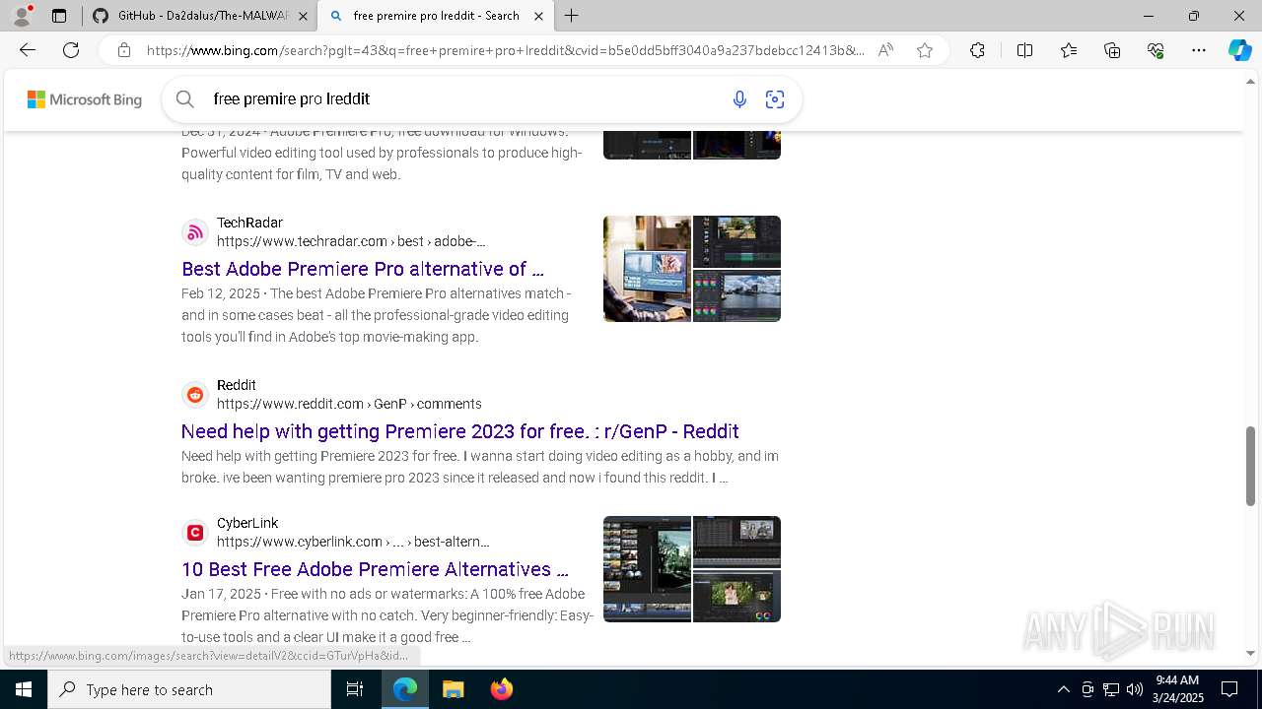Refresh the Bing search page
Viewport: 1262px width, 709px height.
pyautogui.click(x=71, y=50)
